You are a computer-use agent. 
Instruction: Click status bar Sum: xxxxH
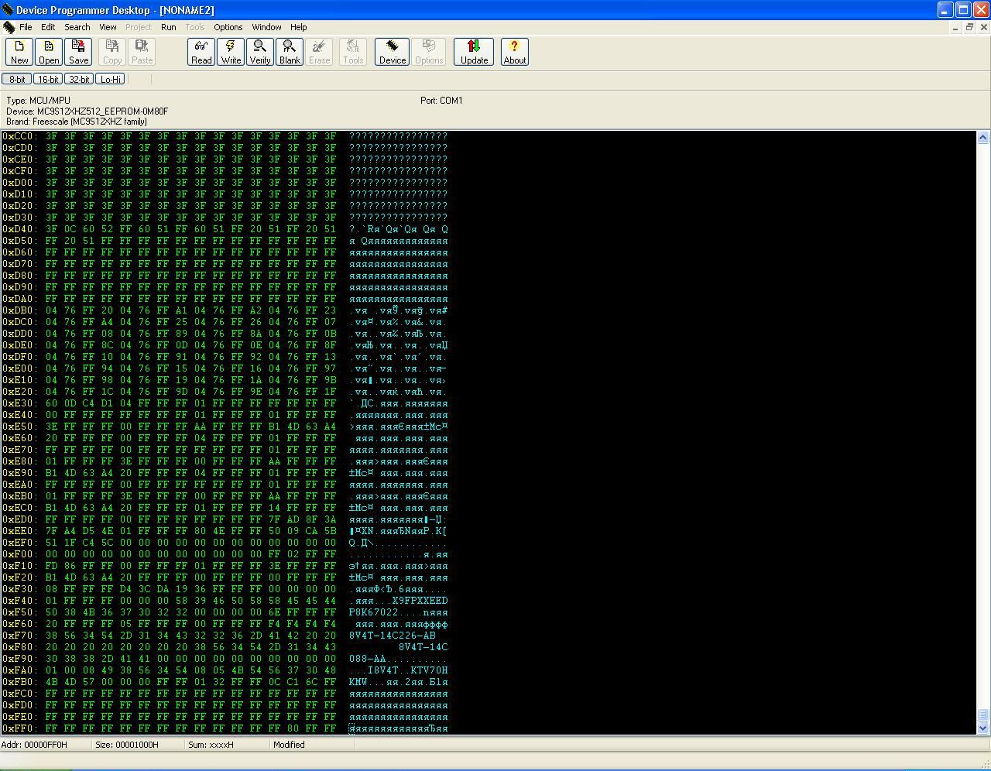(x=211, y=745)
